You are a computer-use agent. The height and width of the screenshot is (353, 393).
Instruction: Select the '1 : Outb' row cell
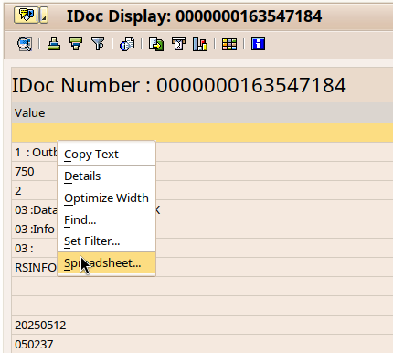202,152
